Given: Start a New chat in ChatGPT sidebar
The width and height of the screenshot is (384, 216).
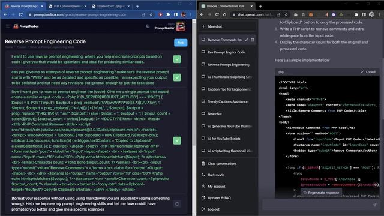Looking at the screenshot, I should [x=228, y=26].
